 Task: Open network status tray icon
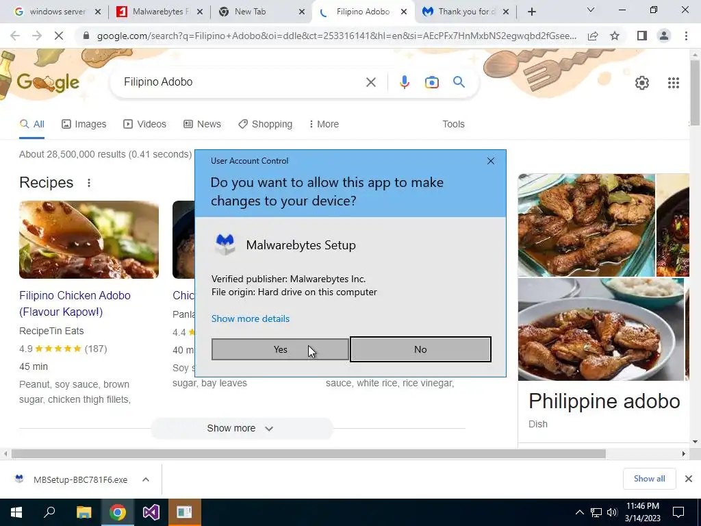[596, 512]
